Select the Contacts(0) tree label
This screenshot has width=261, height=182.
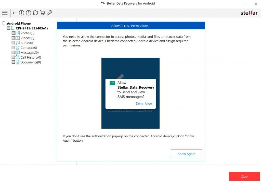coord(29,48)
